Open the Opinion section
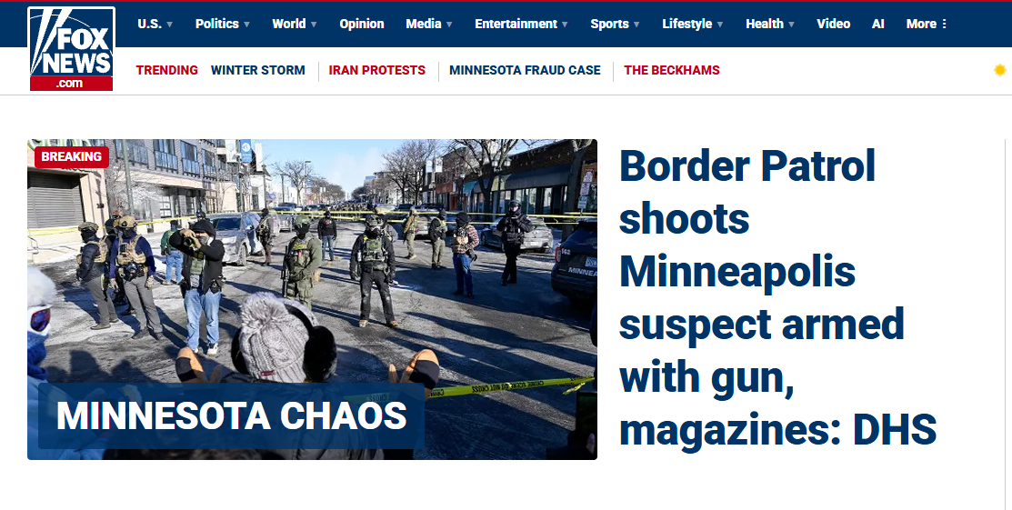 click(362, 24)
